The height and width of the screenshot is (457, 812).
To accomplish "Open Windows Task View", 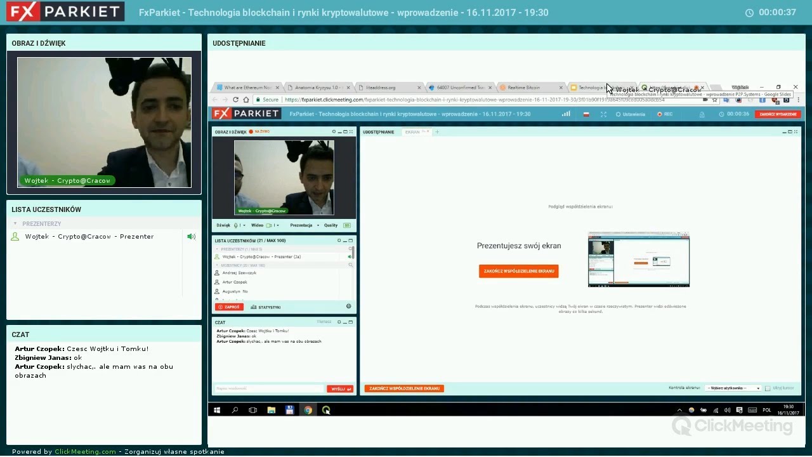I will (252, 410).
